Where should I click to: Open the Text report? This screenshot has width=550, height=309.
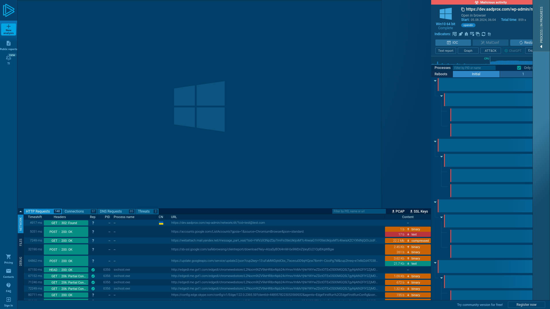pyautogui.click(x=445, y=51)
